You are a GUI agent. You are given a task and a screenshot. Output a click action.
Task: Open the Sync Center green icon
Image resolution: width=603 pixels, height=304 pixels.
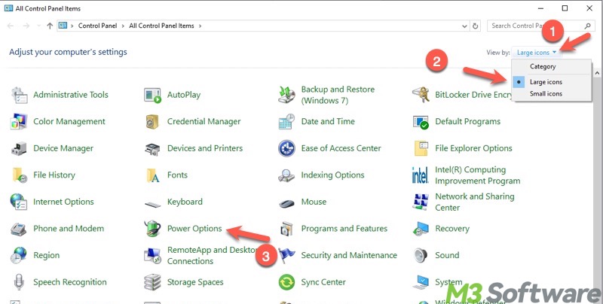(286, 282)
